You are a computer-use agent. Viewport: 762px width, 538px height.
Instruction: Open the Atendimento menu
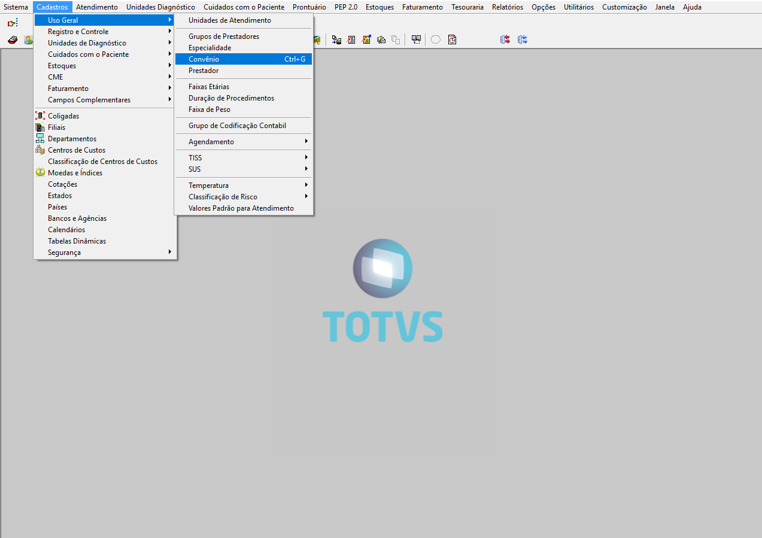pyautogui.click(x=97, y=7)
